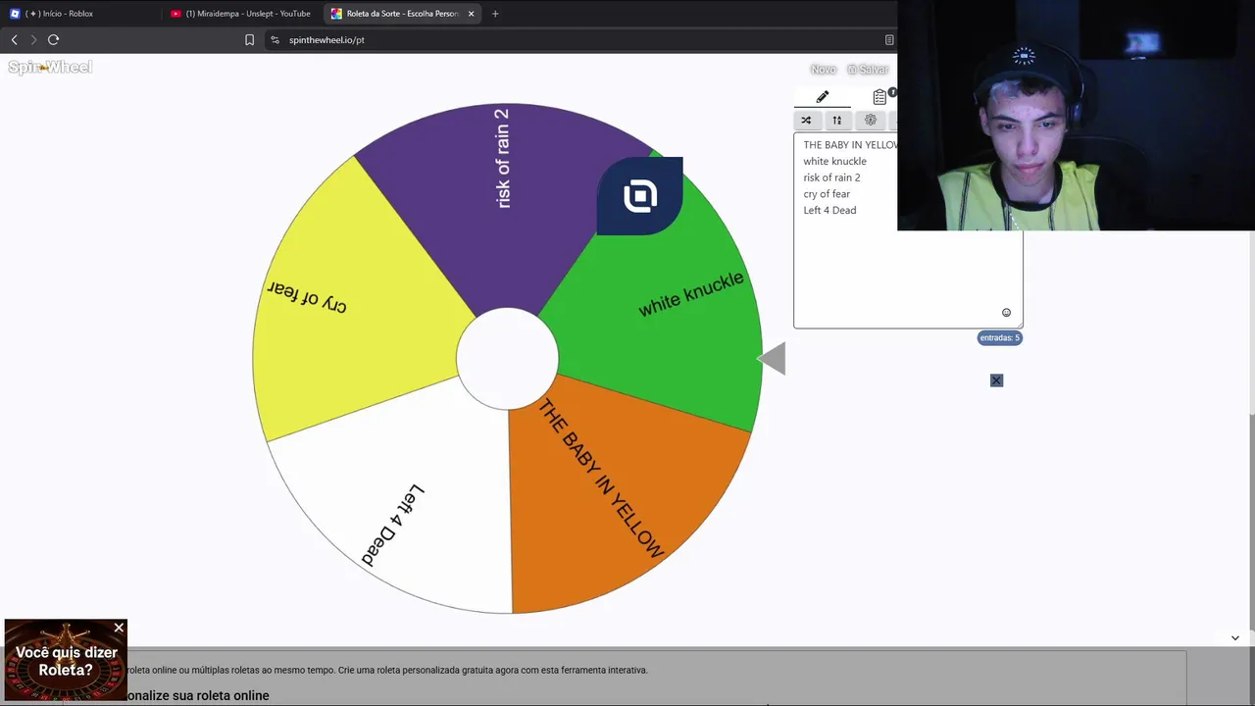
Task: Reload the spinthewheel.io page
Action: (x=53, y=40)
